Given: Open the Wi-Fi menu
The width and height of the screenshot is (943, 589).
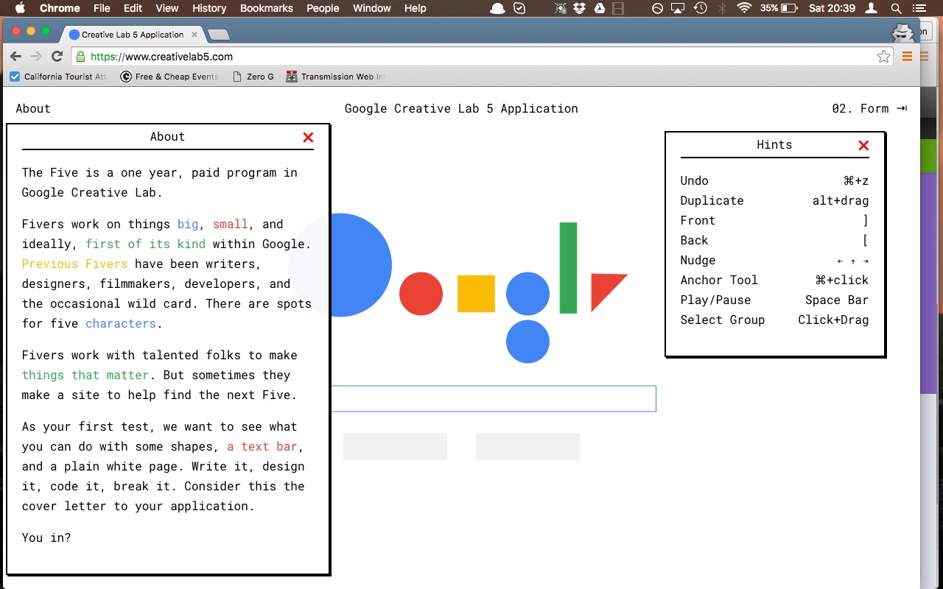Looking at the screenshot, I should coord(744,8).
